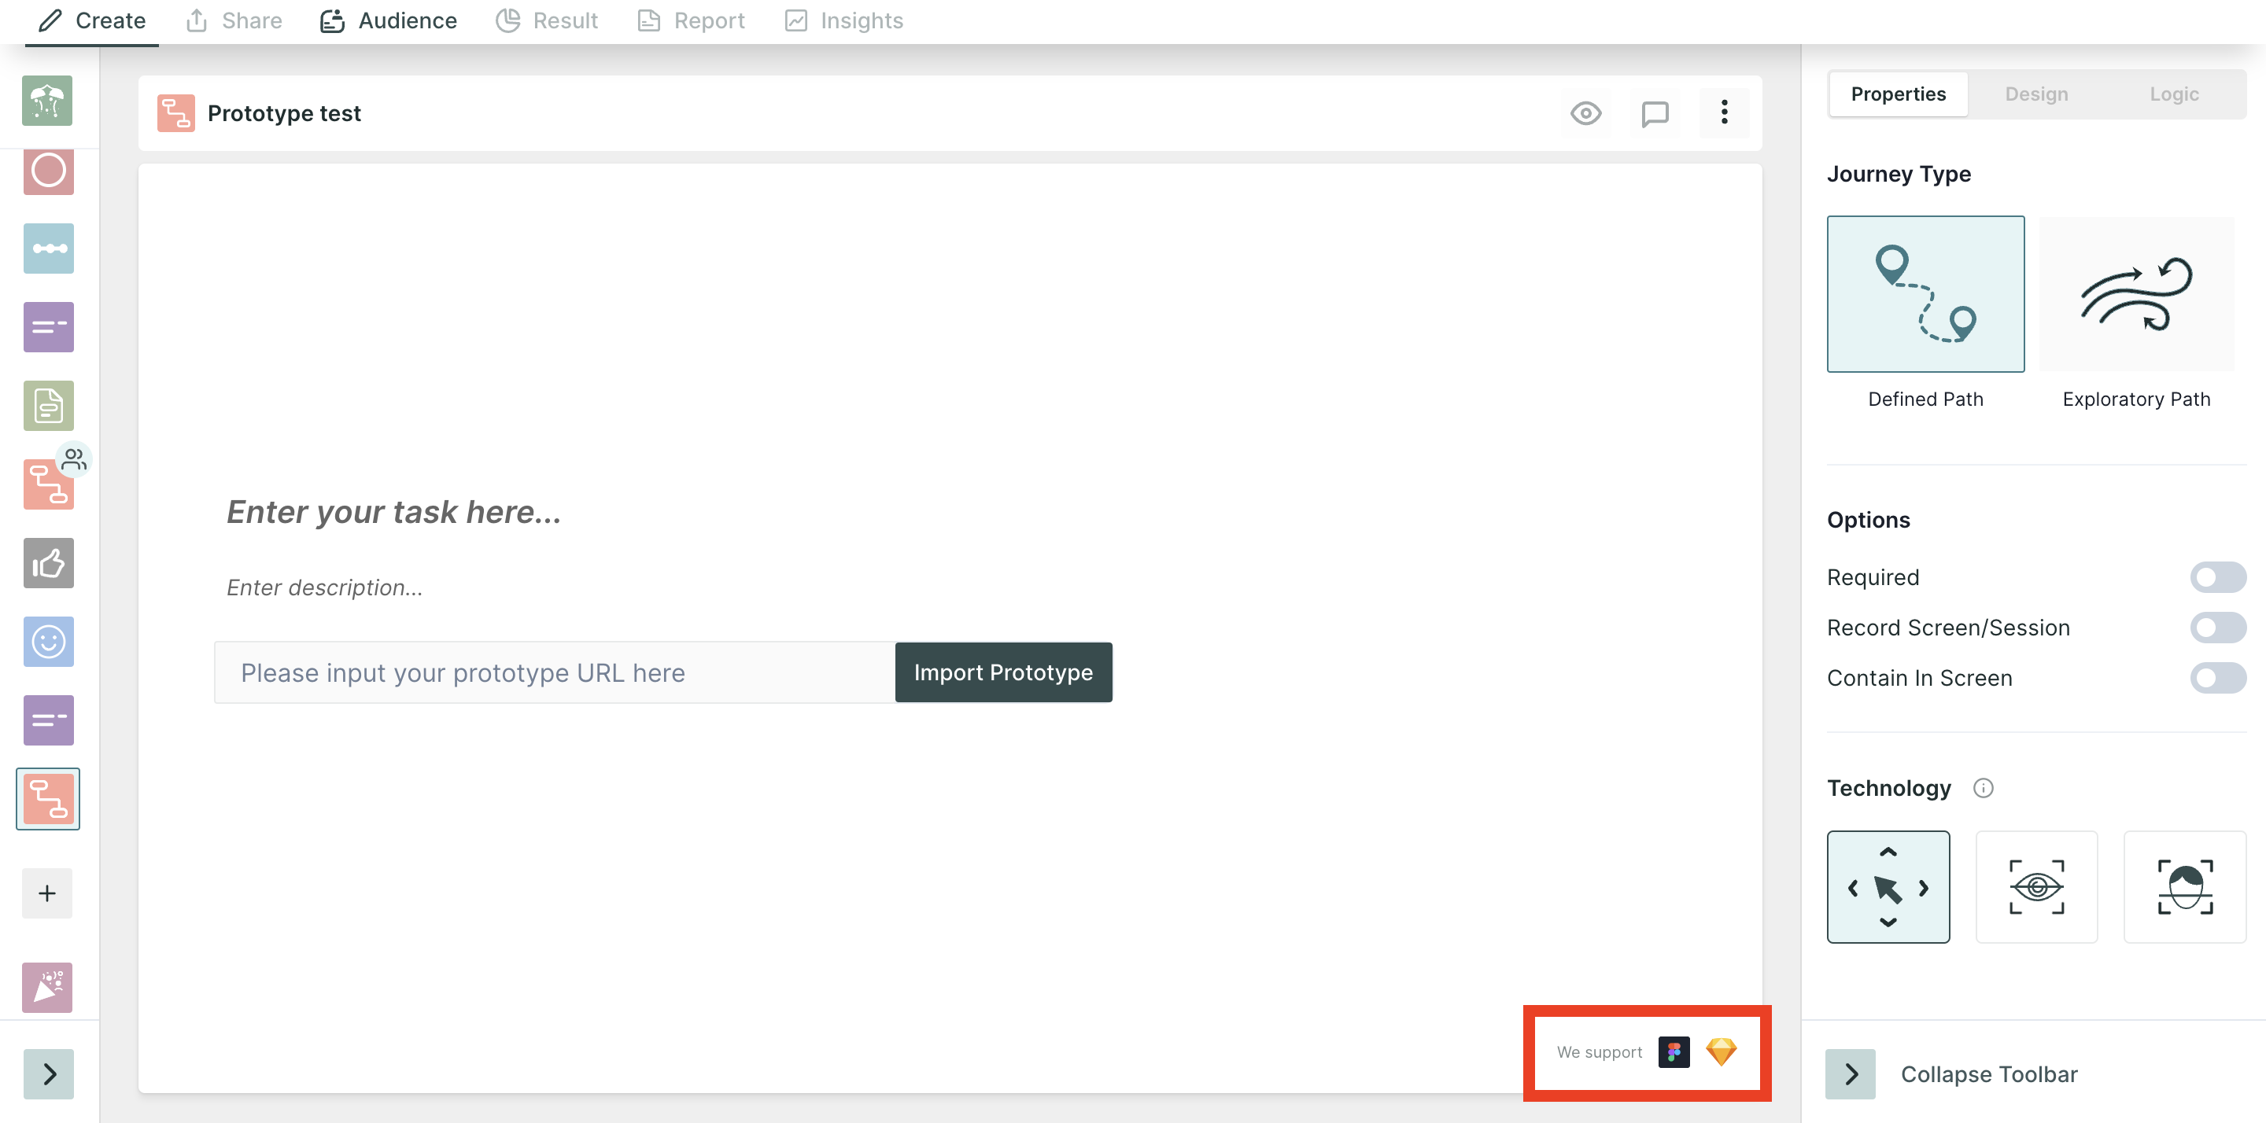The image size is (2266, 1123).
Task: Select the blue smiley face block icon
Action: tap(48, 641)
